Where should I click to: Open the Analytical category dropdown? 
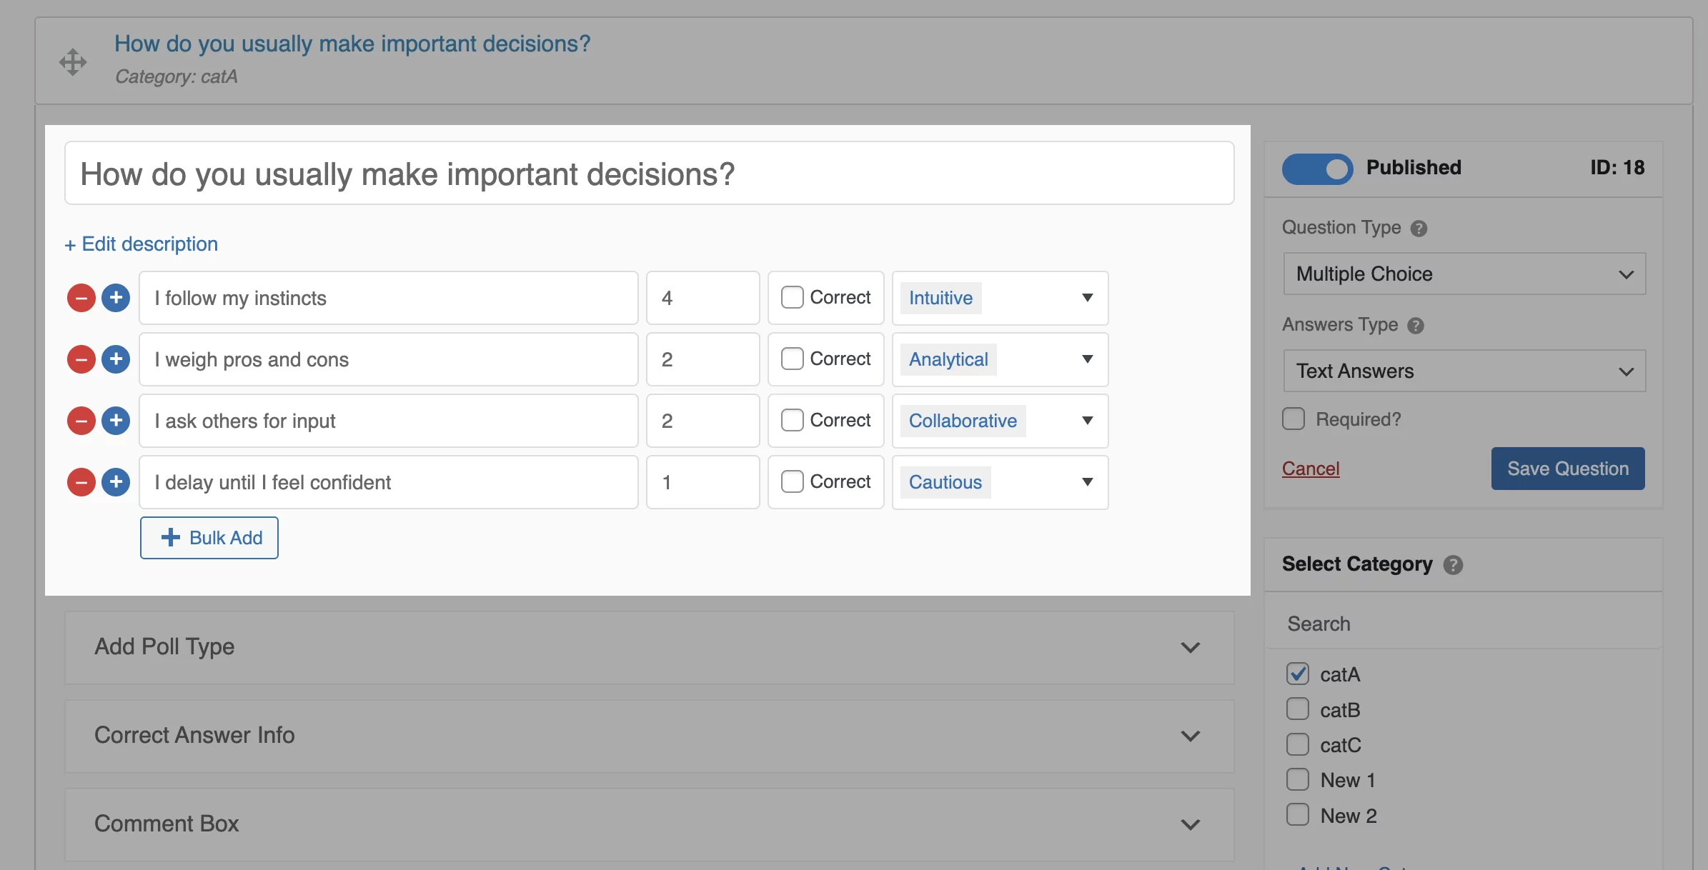point(1000,359)
